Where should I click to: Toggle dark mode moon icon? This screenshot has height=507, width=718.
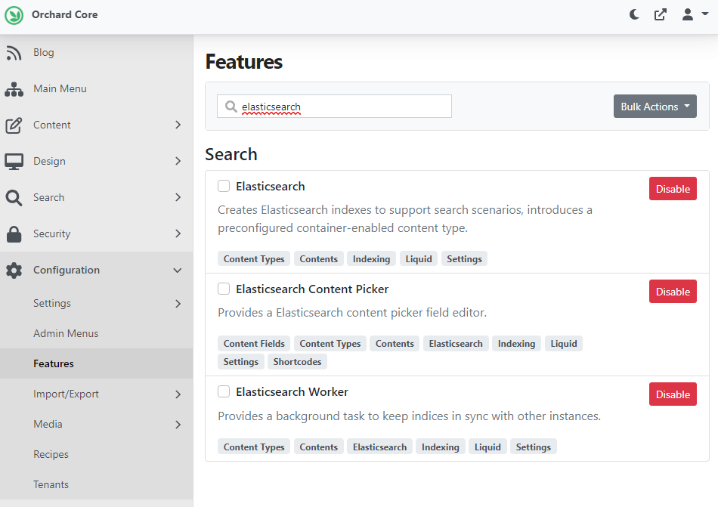[634, 14]
